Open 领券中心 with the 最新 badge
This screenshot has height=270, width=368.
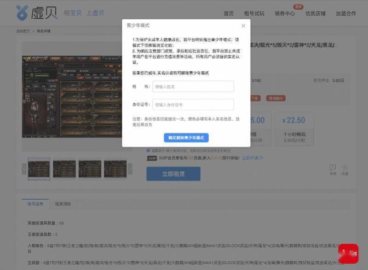point(285,13)
